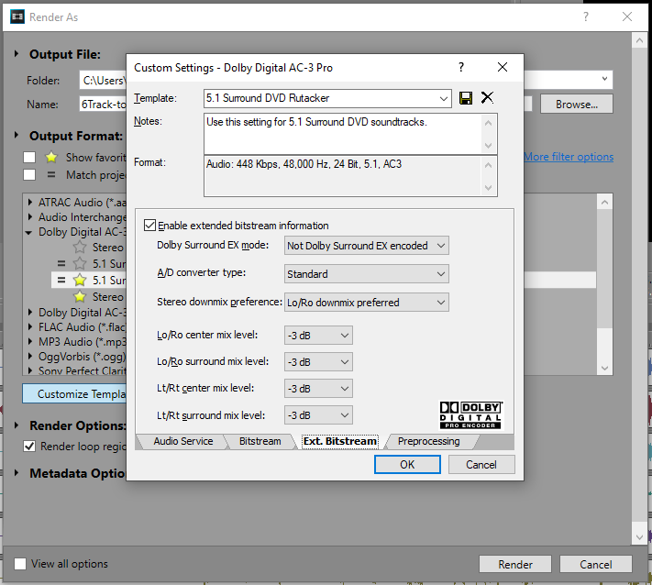Expand the Metadata Options section
This screenshot has height=585, width=652.
click(17, 473)
